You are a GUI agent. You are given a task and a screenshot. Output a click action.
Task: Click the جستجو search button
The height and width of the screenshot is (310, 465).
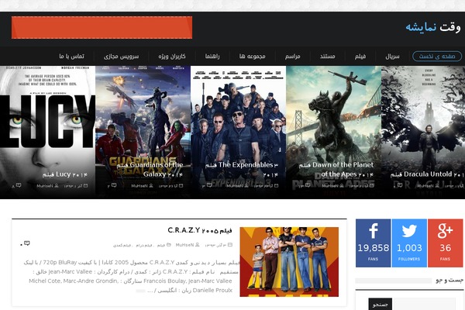point(381,305)
